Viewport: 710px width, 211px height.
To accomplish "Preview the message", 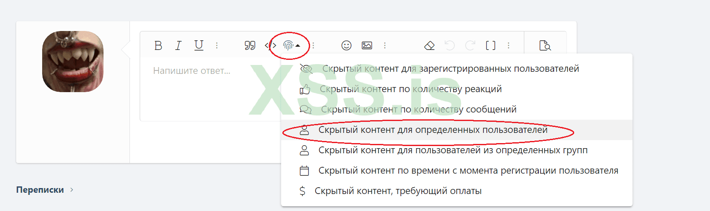I will [545, 45].
